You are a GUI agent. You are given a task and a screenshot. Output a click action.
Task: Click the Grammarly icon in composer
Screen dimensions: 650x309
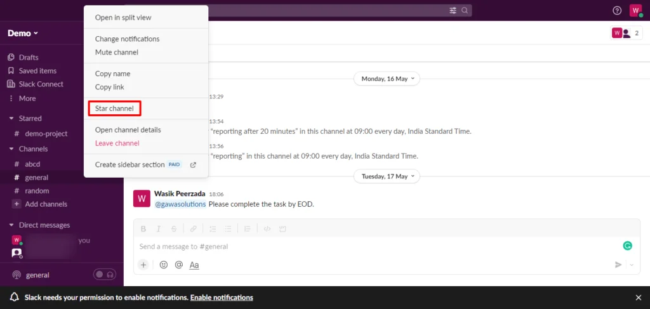coord(628,246)
